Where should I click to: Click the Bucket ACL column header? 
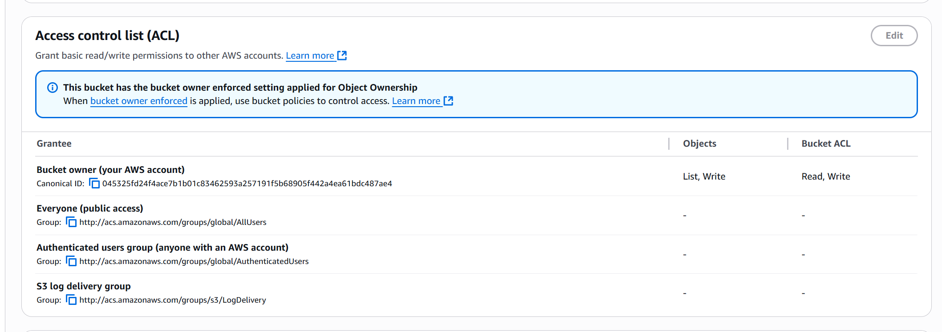point(826,144)
